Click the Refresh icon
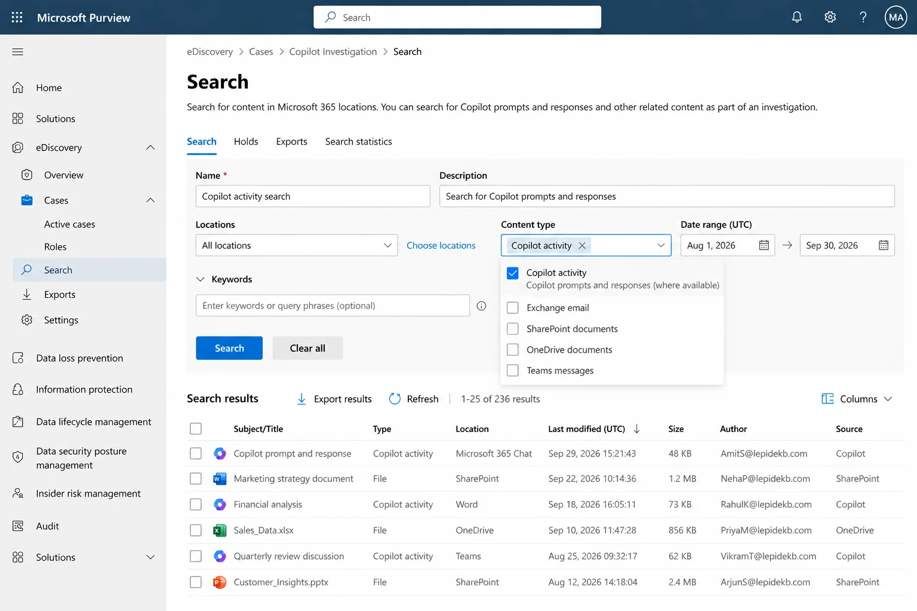Screen dimensions: 917x611 [395, 399]
